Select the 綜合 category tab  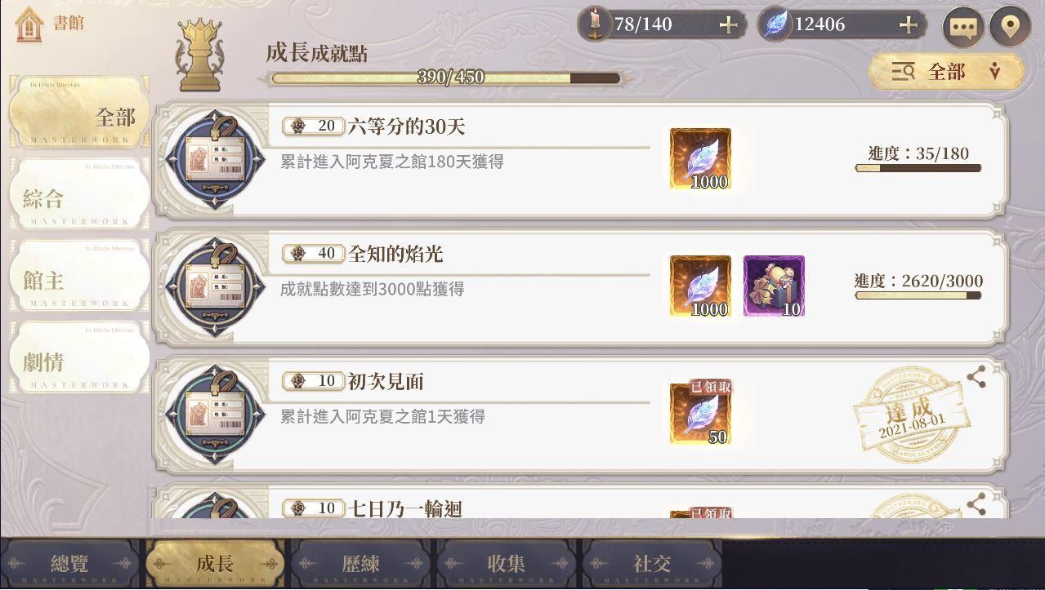(79, 193)
